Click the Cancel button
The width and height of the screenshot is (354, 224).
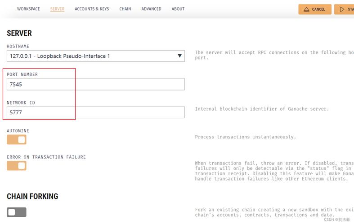pyautogui.click(x=315, y=9)
